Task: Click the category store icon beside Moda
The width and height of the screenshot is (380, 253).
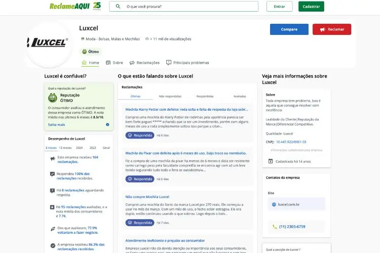Action: 83,39
